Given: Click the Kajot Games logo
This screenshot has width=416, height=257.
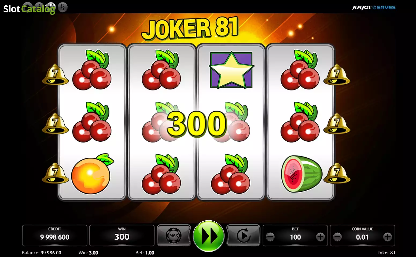Looking at the screenshot, I should point(374,7).
